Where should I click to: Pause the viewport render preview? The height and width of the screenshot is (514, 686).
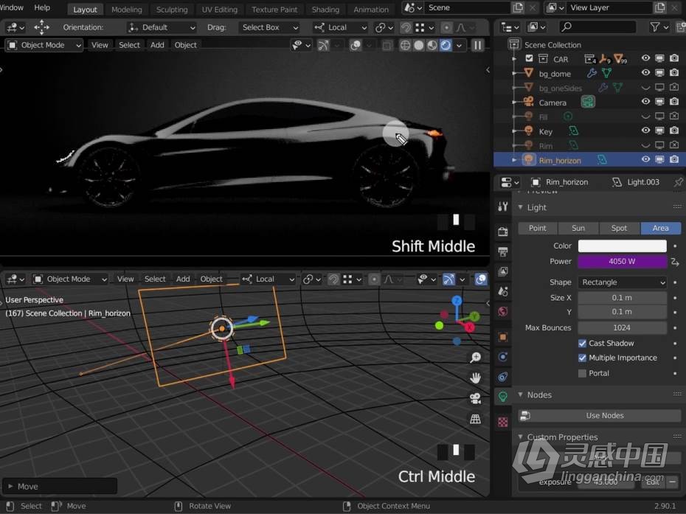tap(477, 45)
